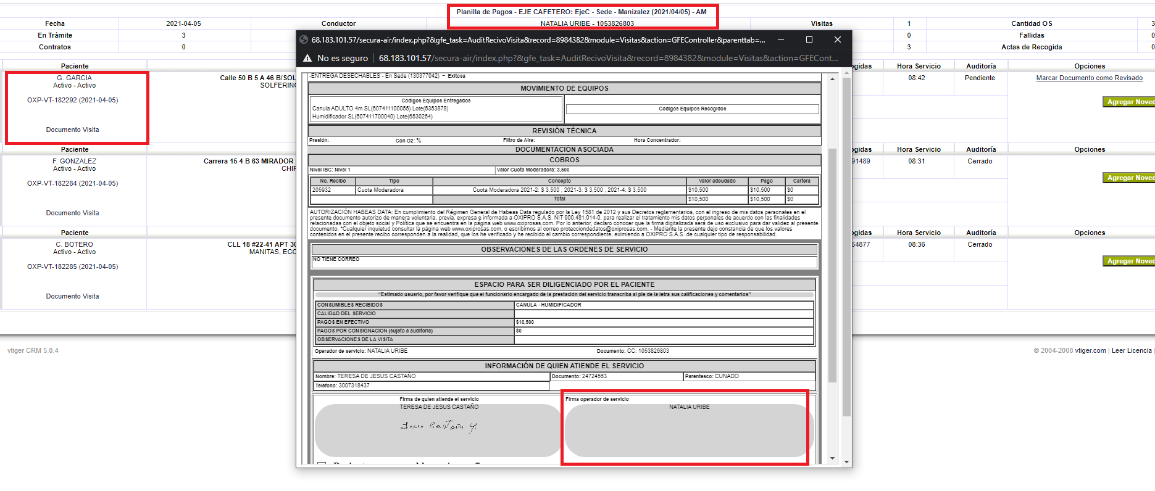This screenshot has width=1155, height=491.
Task: Click the popup address bar URL
Action: pos(608,58)
